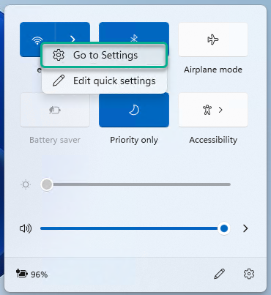Select Go to Settings menu entry
271x295 pixels.
(104, 55)
